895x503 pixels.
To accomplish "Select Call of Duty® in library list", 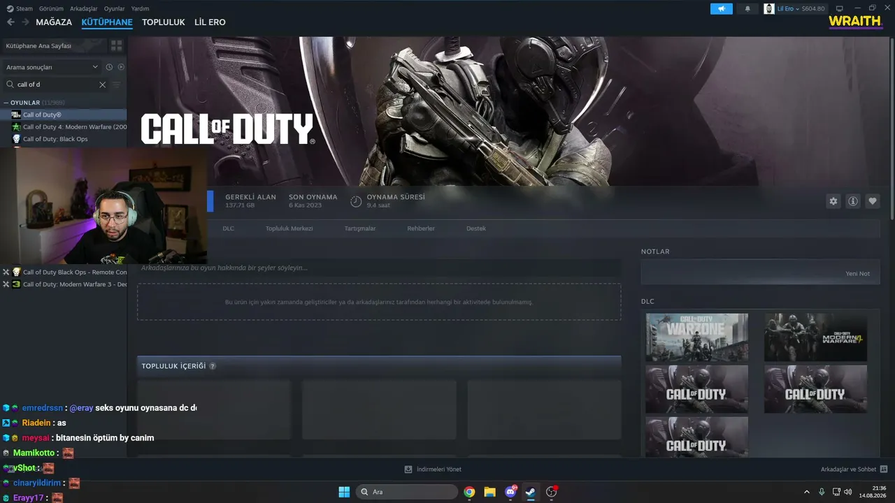I will (x=64, y=115).
